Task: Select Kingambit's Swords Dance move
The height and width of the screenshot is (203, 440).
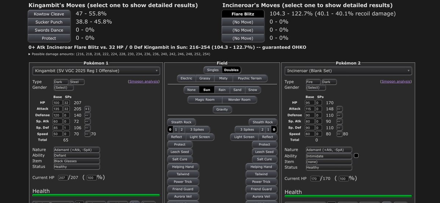Action: (x=49, y=30)
